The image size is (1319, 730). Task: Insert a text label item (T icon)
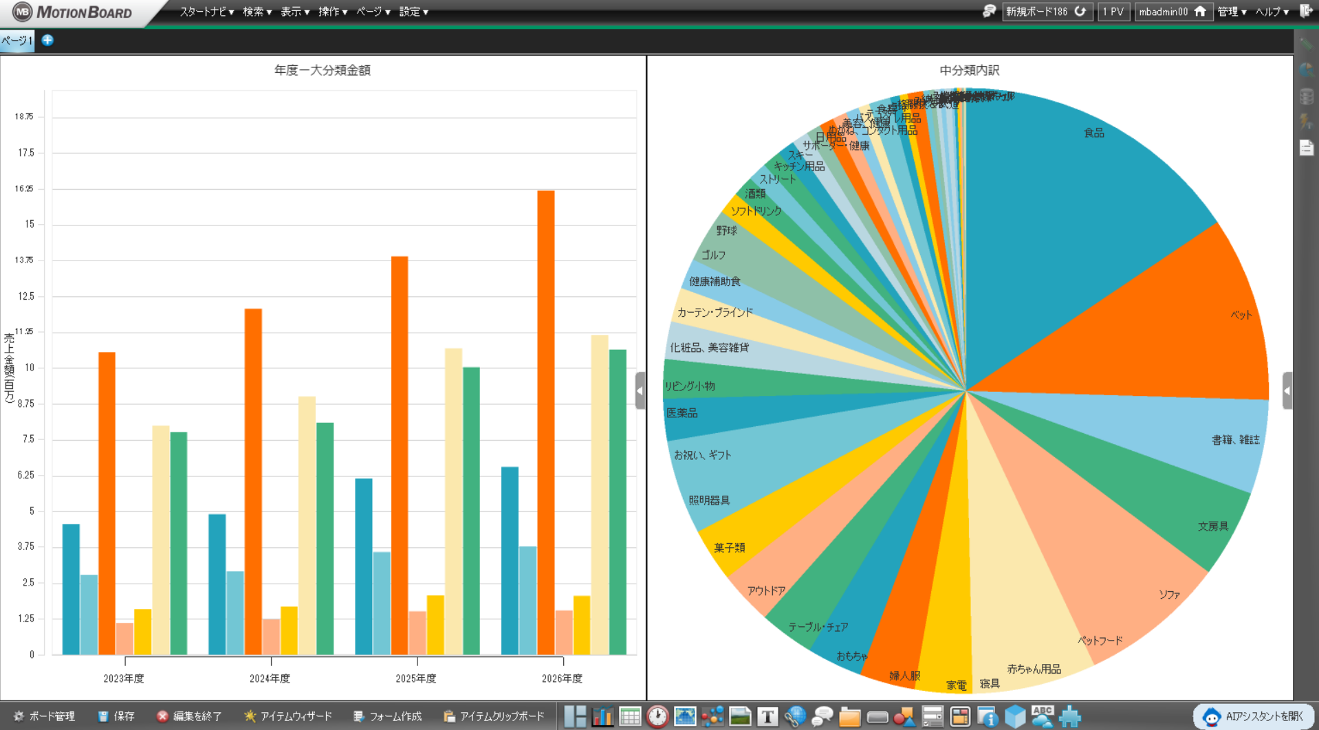(x=767, y=716)
